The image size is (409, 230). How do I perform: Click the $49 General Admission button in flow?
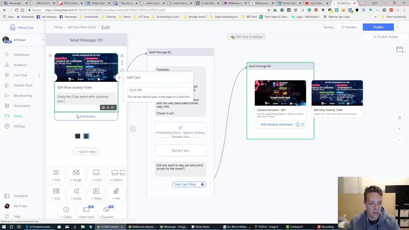277,125
